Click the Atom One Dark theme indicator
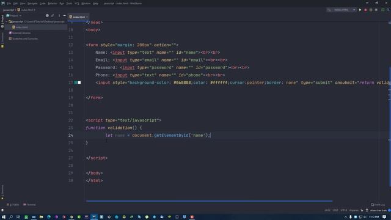The image size is (391, 220). click(x=378, y=210)
